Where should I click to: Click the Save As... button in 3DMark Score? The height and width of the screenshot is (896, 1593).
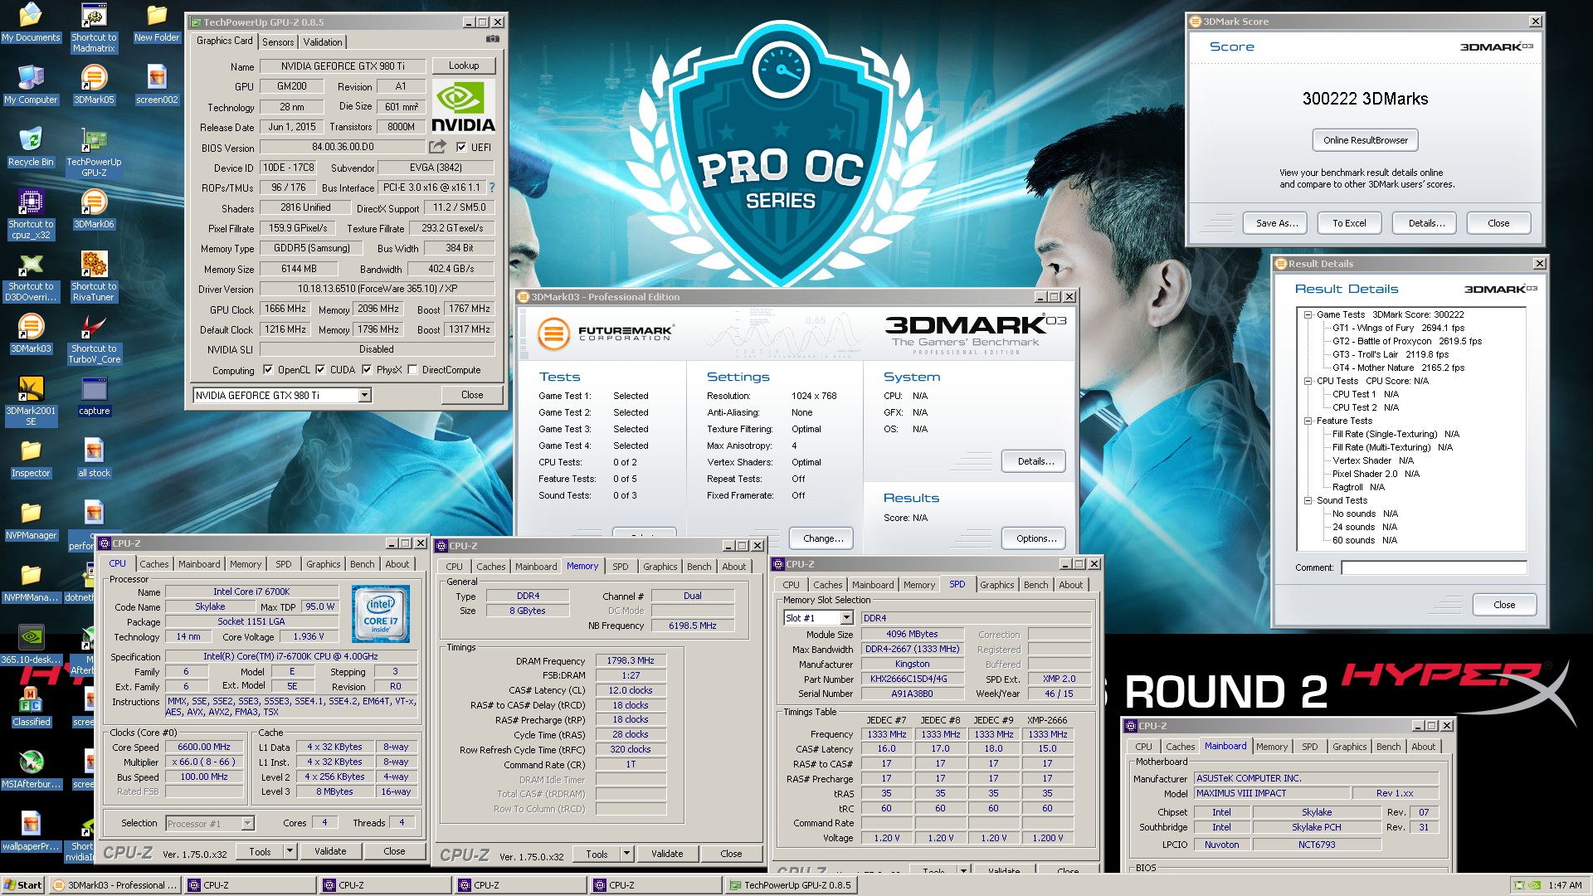1277,223
